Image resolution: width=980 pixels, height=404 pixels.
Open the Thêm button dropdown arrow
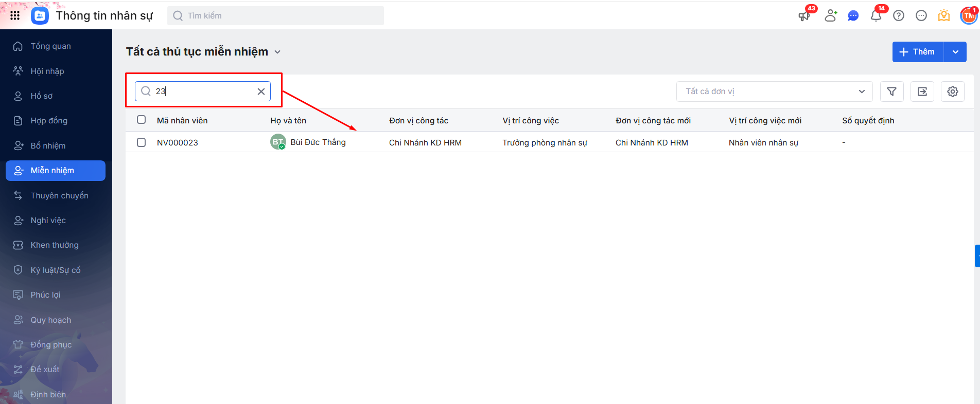tap(955, 52)
